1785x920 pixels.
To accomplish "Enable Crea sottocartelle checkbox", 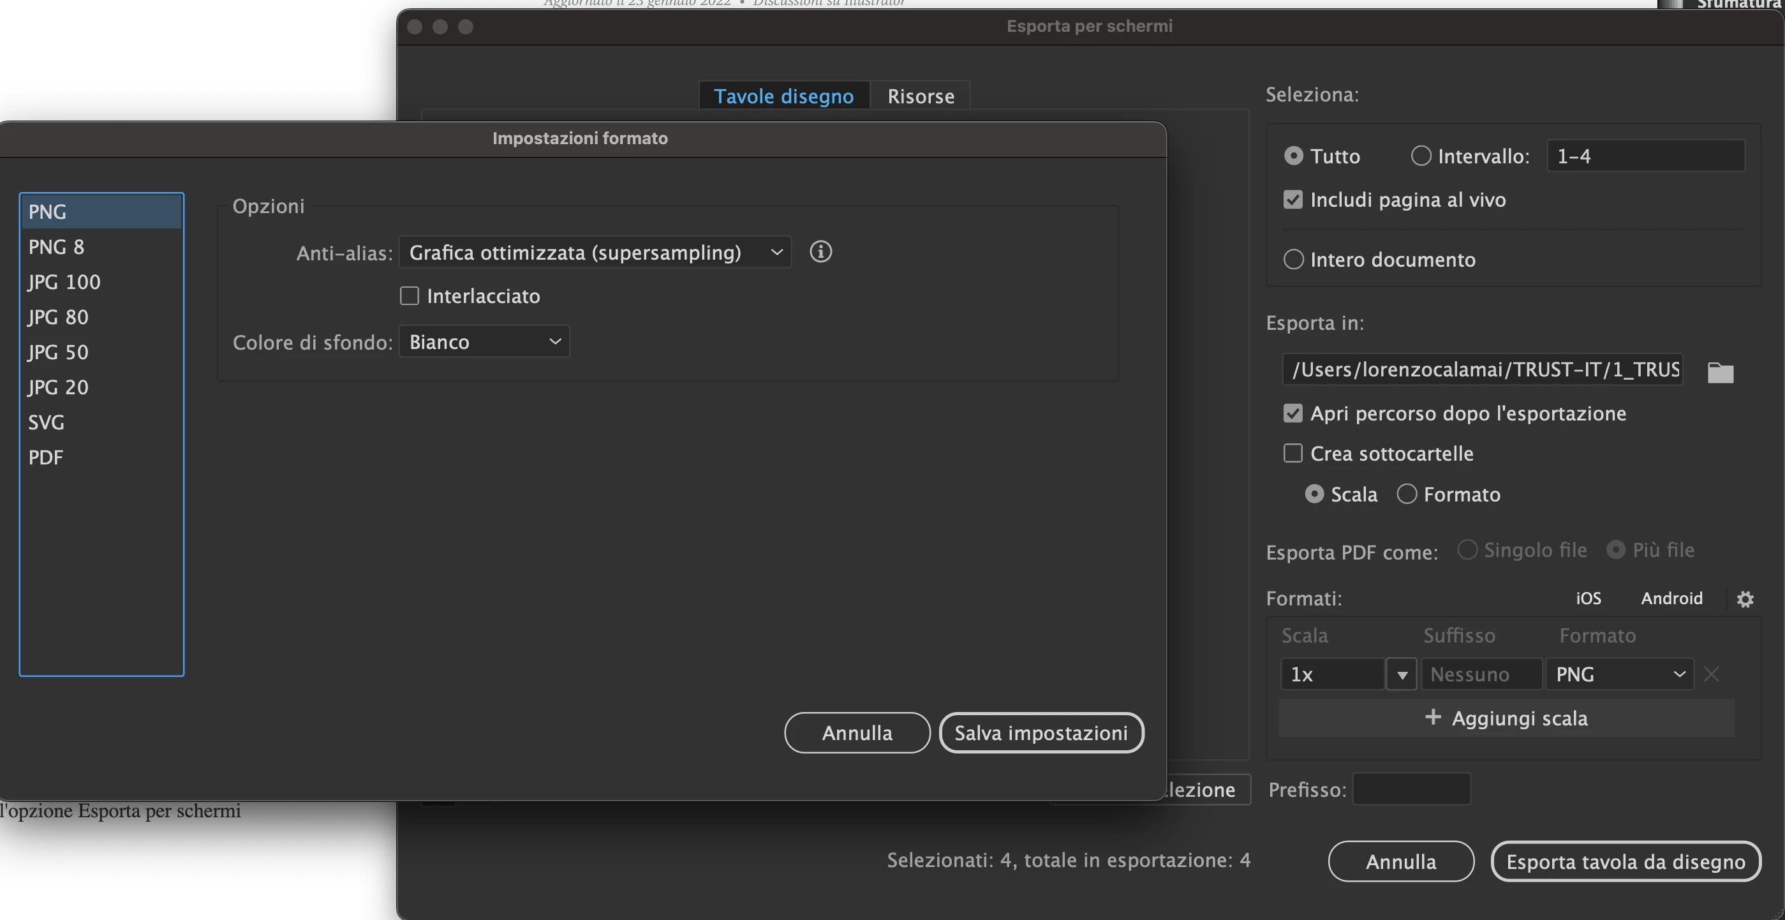I will click(1293, 453).
